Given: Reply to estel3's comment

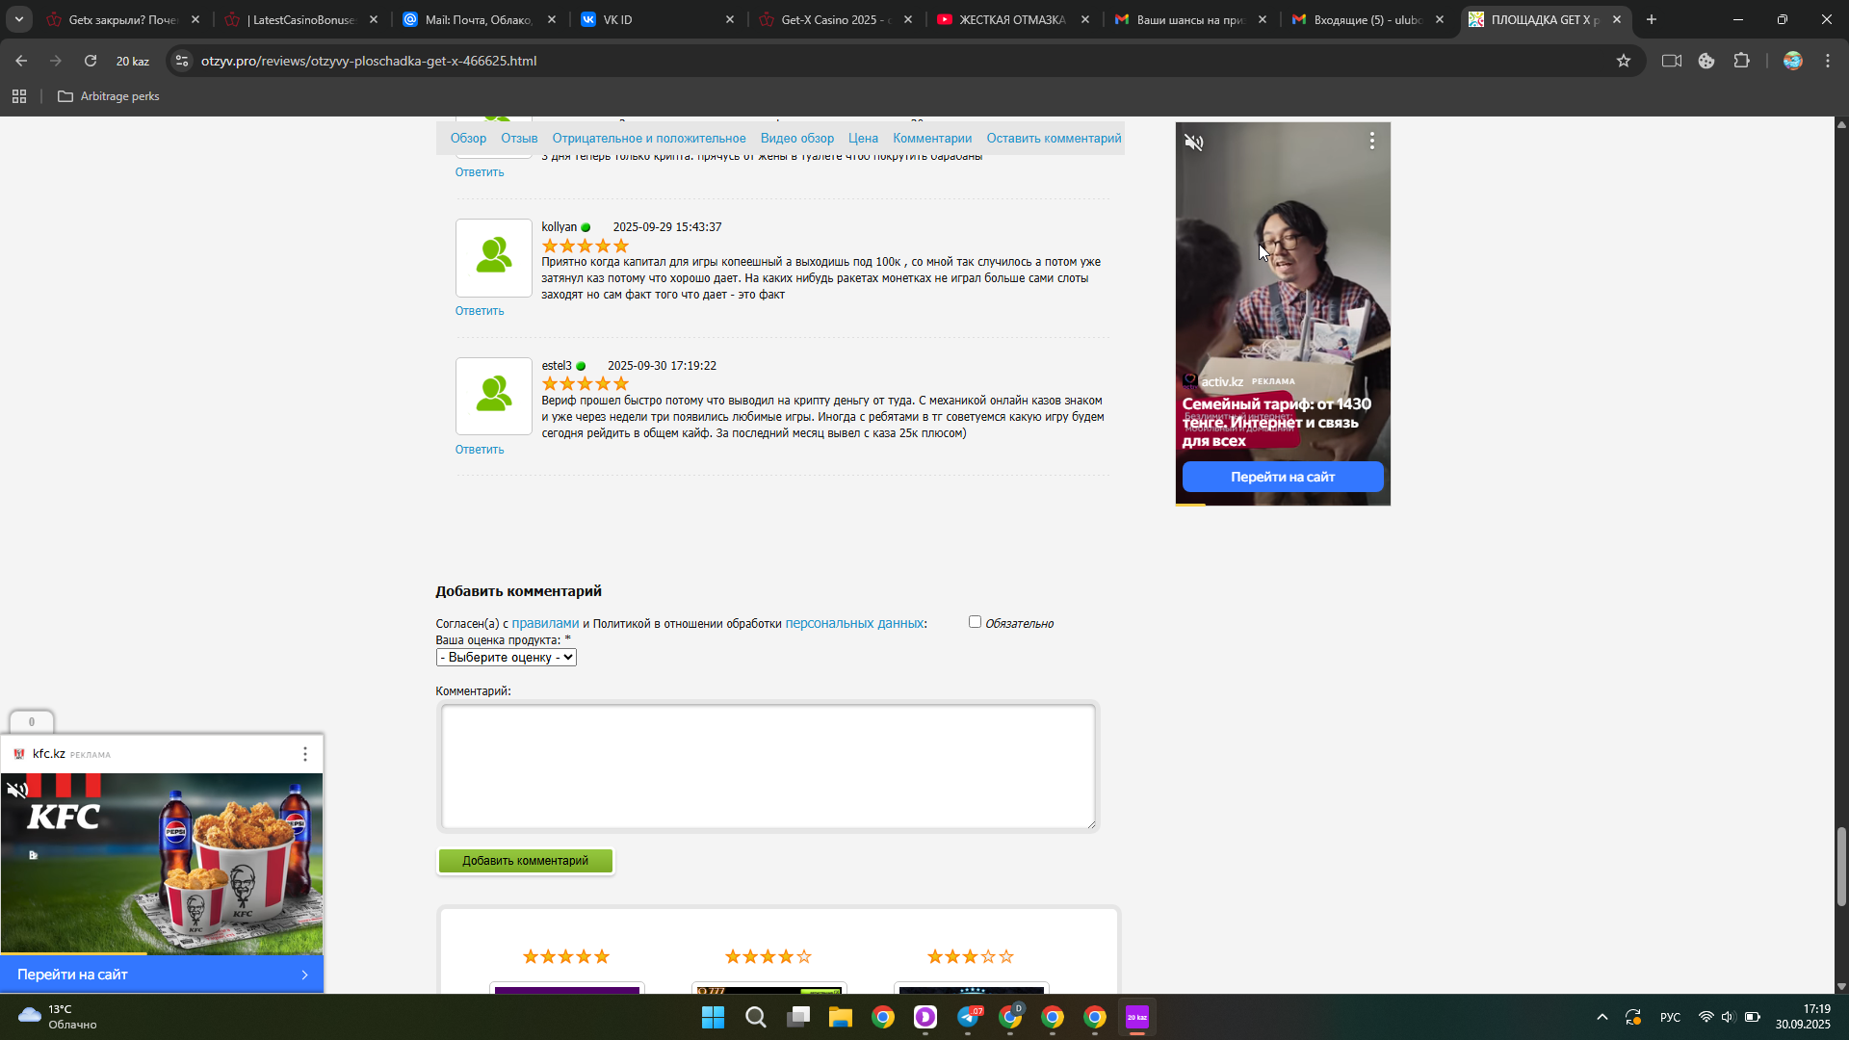Looking at the screenshot, I should click(480, 450).
